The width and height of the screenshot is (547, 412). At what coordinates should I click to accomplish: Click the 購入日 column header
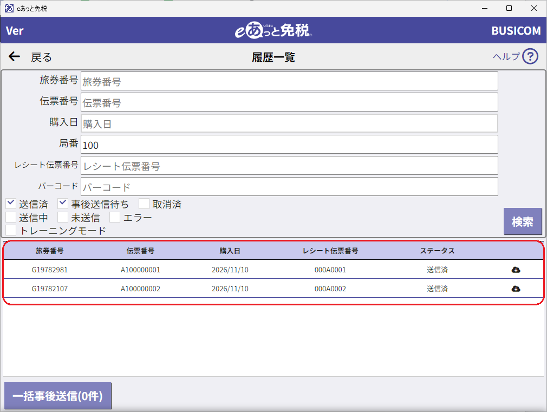pyautogui.click(x=230, y=251)
